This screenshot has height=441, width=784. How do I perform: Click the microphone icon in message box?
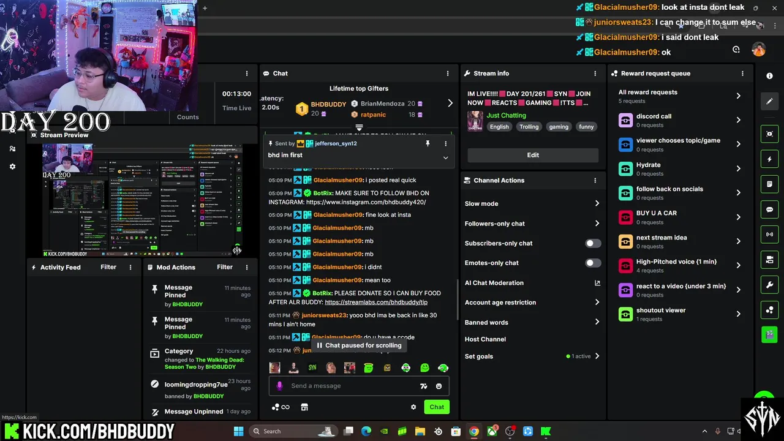tap(279, 386)
